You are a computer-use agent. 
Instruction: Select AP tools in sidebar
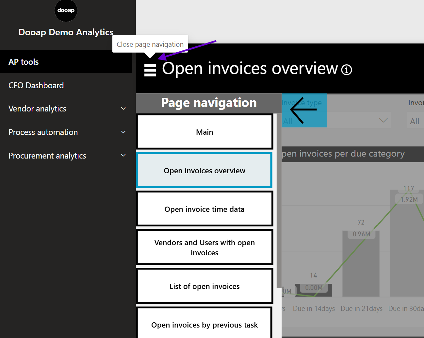pos(66,62)
